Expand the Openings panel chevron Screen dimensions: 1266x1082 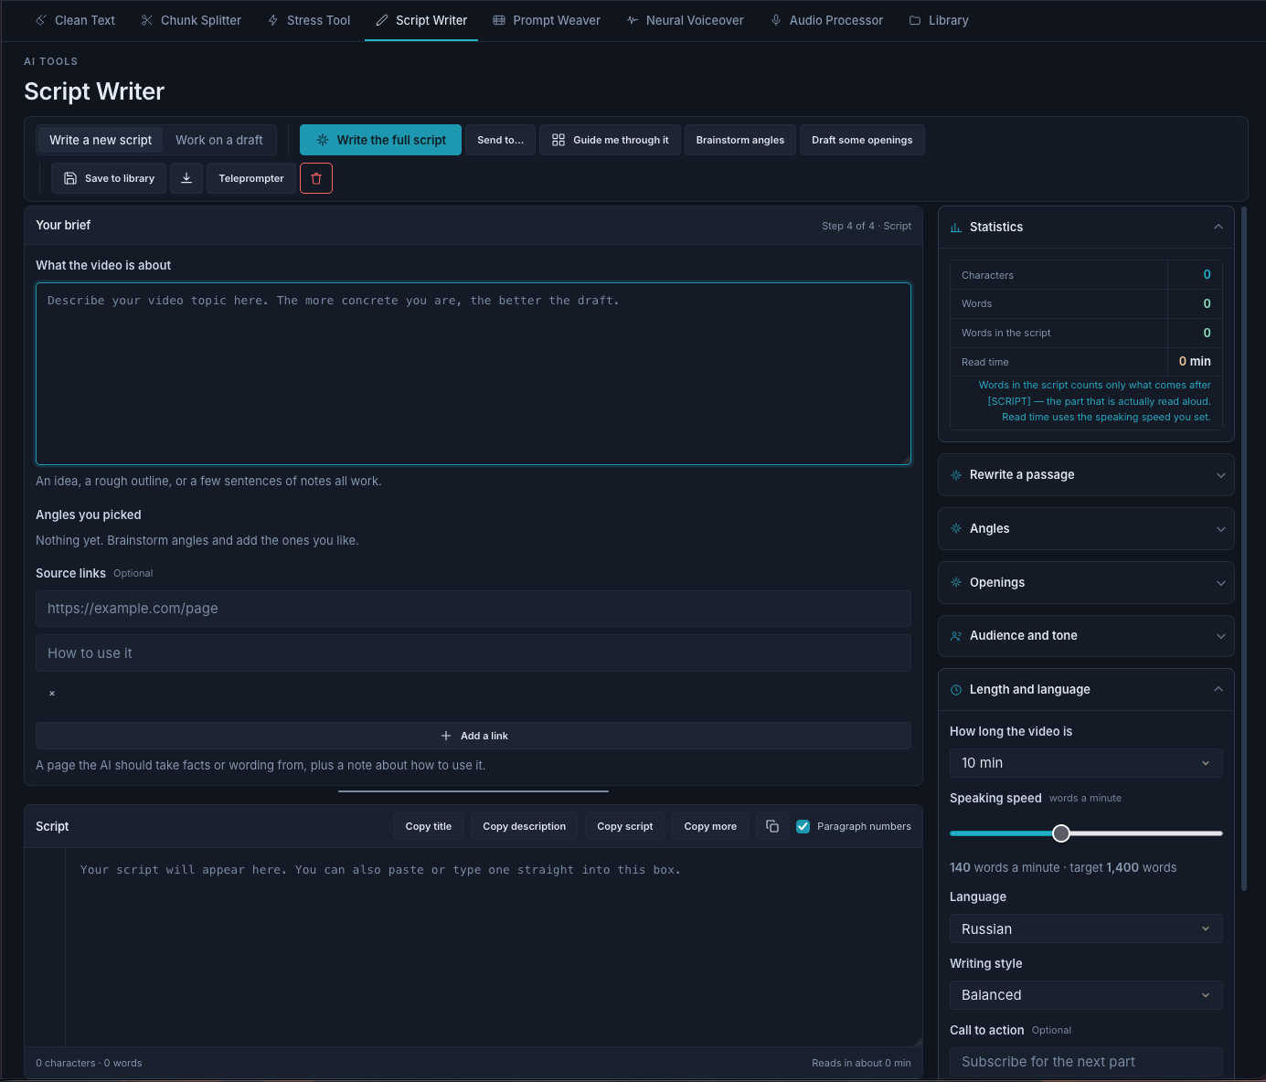click(x=1221, y=583)
